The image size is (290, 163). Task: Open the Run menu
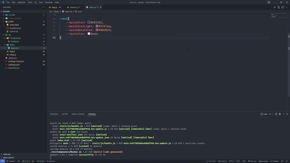pyautogui.click(x=41, y=2)
